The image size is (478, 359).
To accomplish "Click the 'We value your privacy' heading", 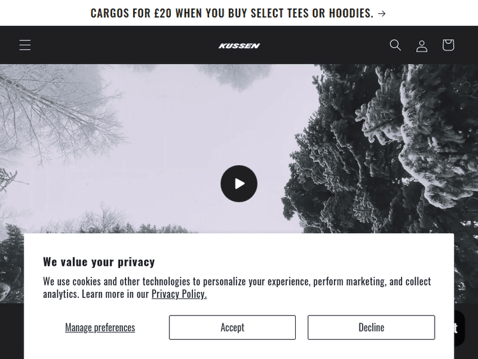I will click(99, 262).
